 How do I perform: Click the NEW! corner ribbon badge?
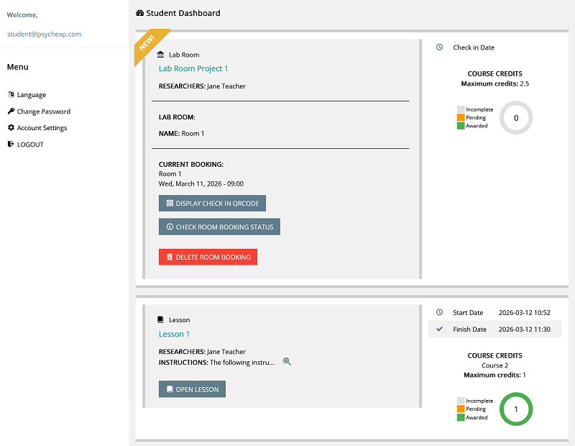(149, 43)
